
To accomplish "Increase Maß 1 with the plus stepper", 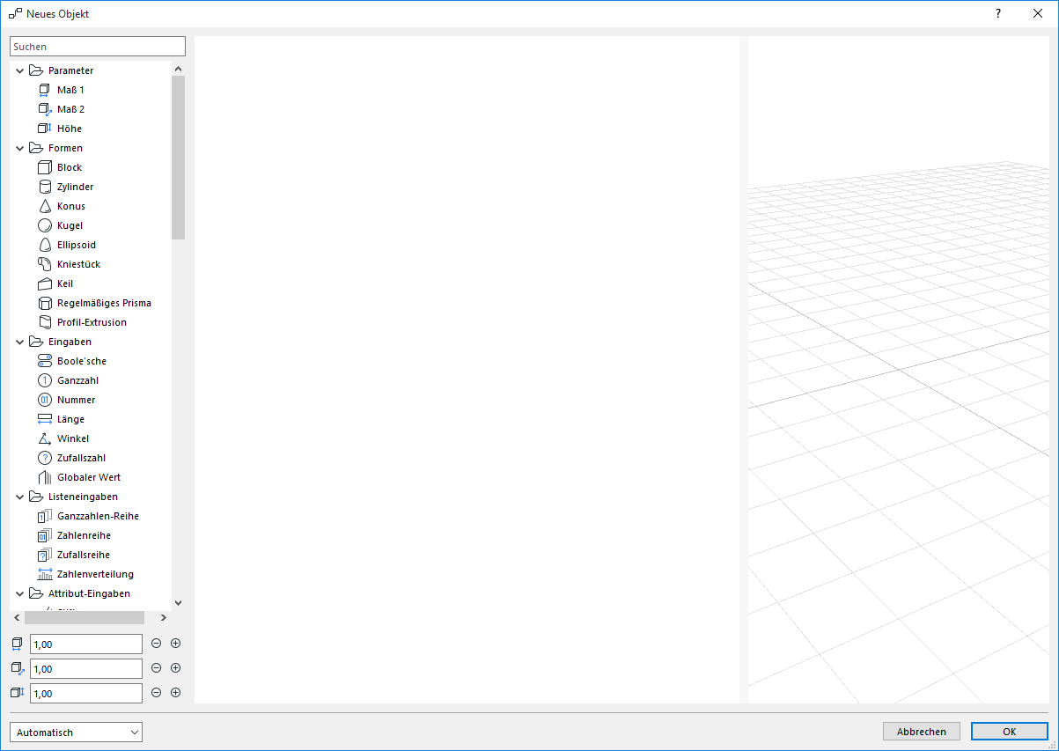I will (175, 643).
